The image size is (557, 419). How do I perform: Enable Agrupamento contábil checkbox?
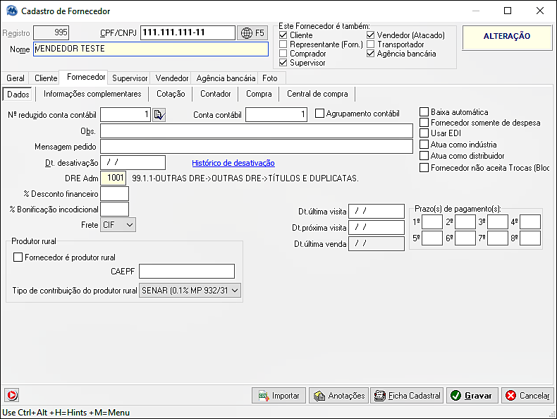(x=319, y=114)
